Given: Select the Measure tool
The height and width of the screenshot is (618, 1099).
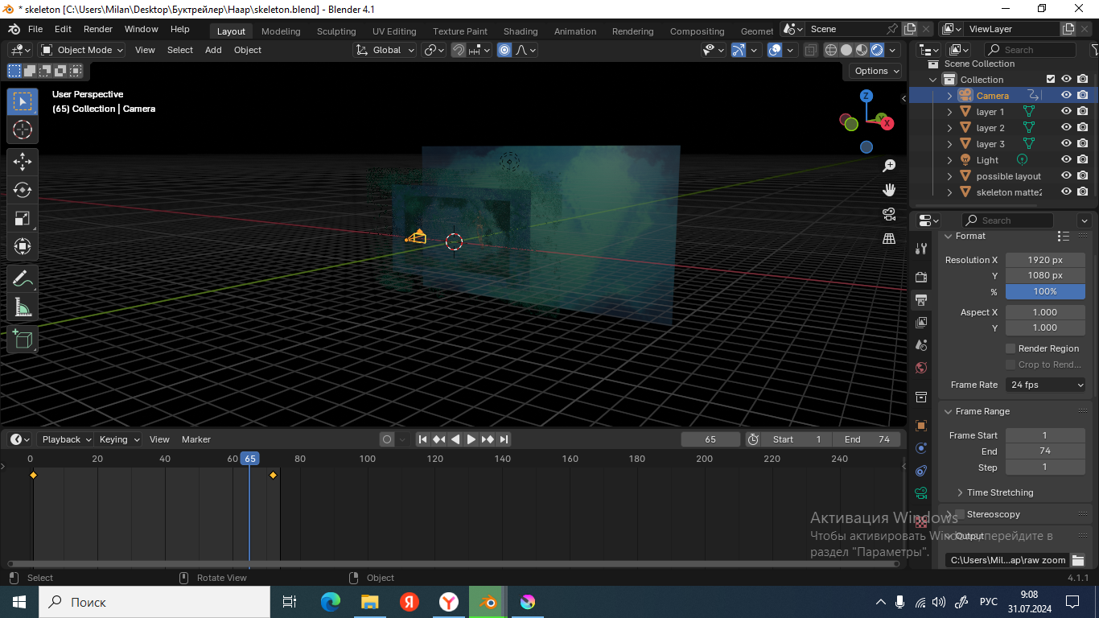Looking at the screenshot, I should click(x=23, y=307).
